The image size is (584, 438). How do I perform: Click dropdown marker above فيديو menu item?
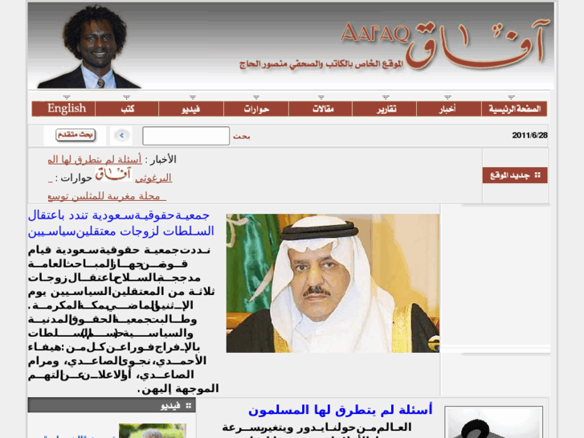point(193,97)
